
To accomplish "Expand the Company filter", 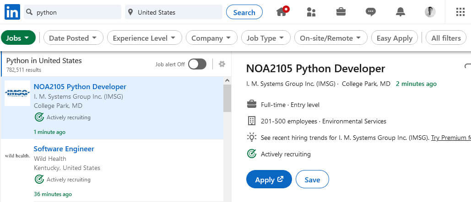I will [211, 38].
